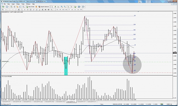The height and width of the screenshot is (106, 178).
Task: Enable the M1 timeframe button
Action: [x=57, y=10]
